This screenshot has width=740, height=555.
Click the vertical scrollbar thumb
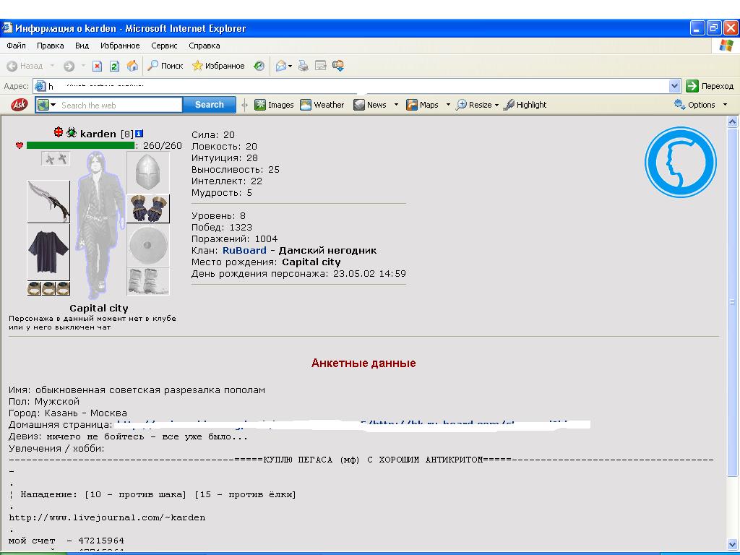pos(733,302)
